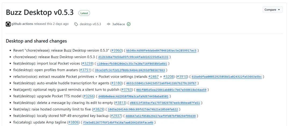This screenshot has height=126, width=290.
Task: Open pull request #3829
Action: [99, 109]
